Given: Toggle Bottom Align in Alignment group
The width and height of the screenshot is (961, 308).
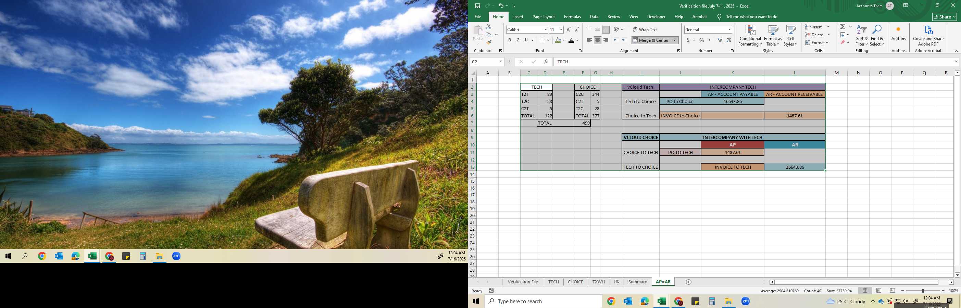Looking at the screenshot, I should pos(606,29).
